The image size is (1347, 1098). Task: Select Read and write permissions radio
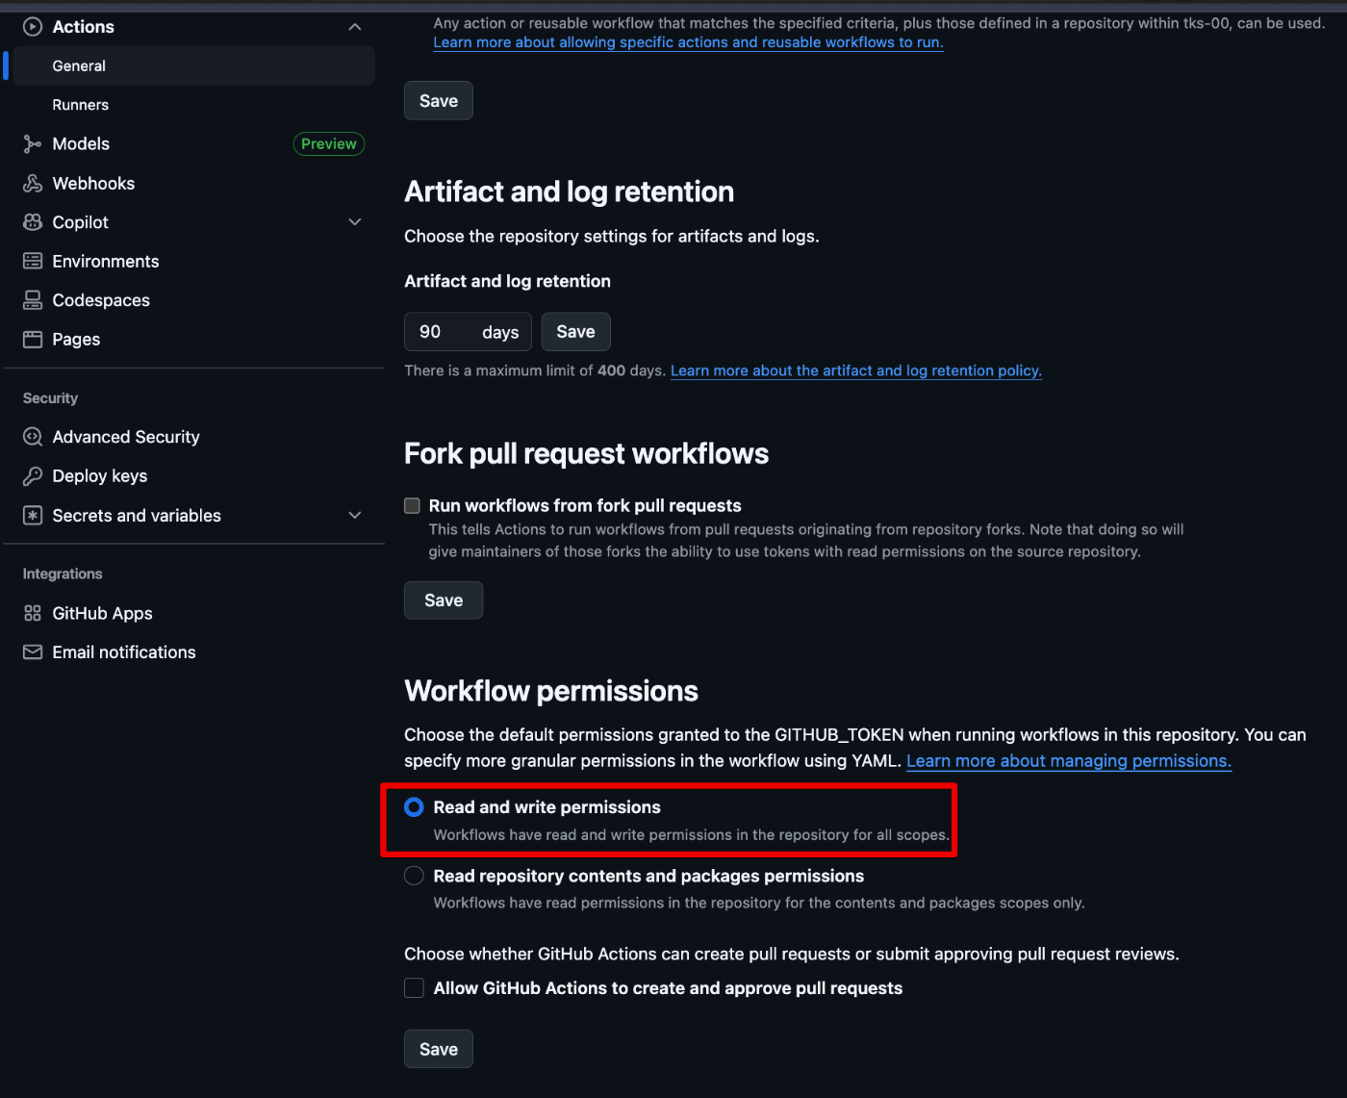click(414, 807)
